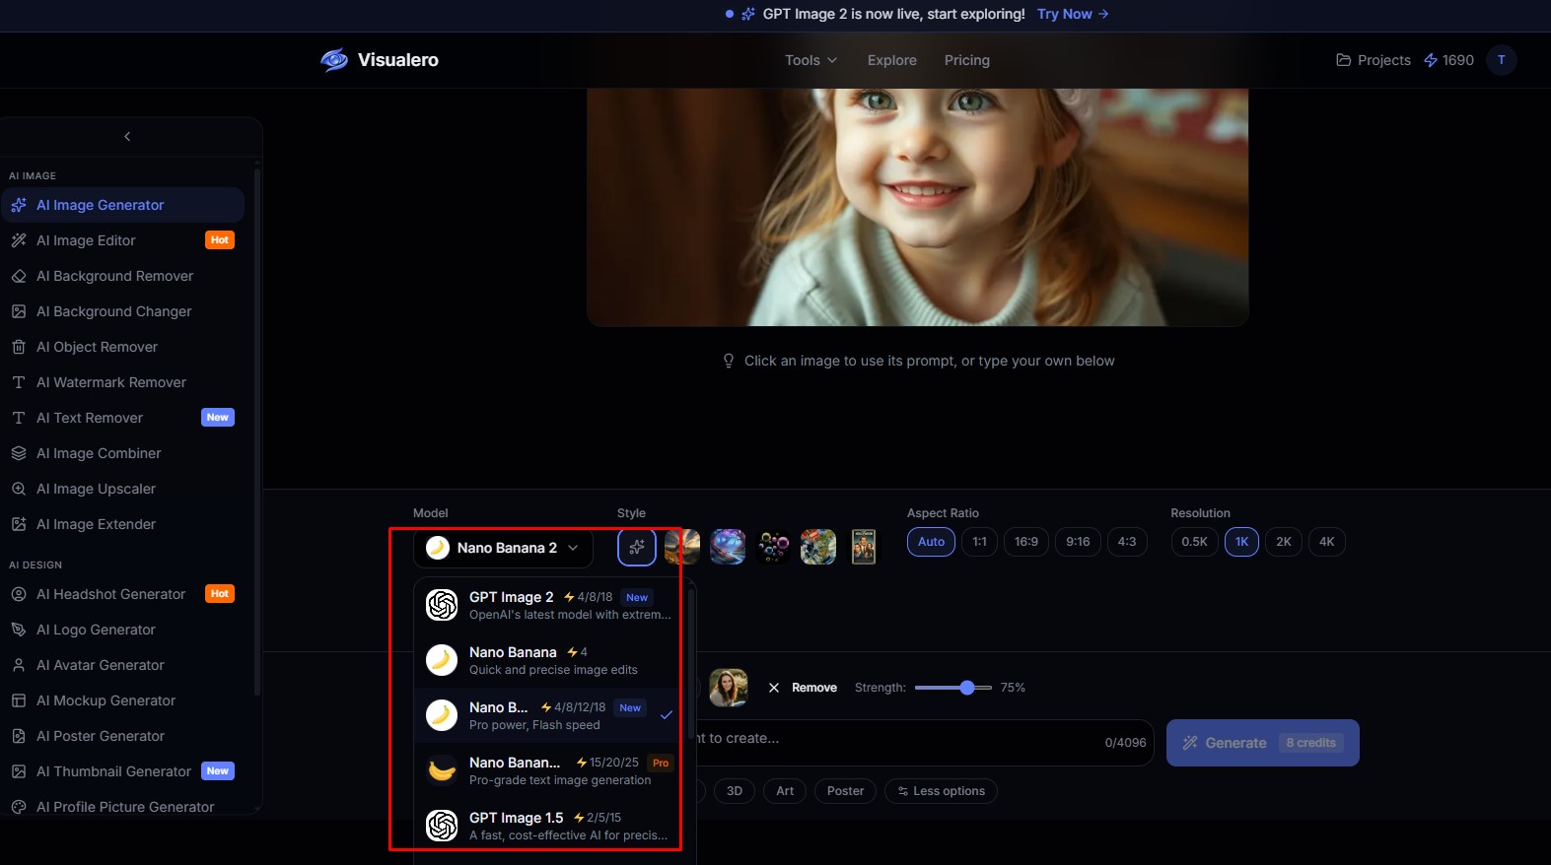Select 0.5K resolution
Viewport: 1551px width, 865px height.
1194,542
